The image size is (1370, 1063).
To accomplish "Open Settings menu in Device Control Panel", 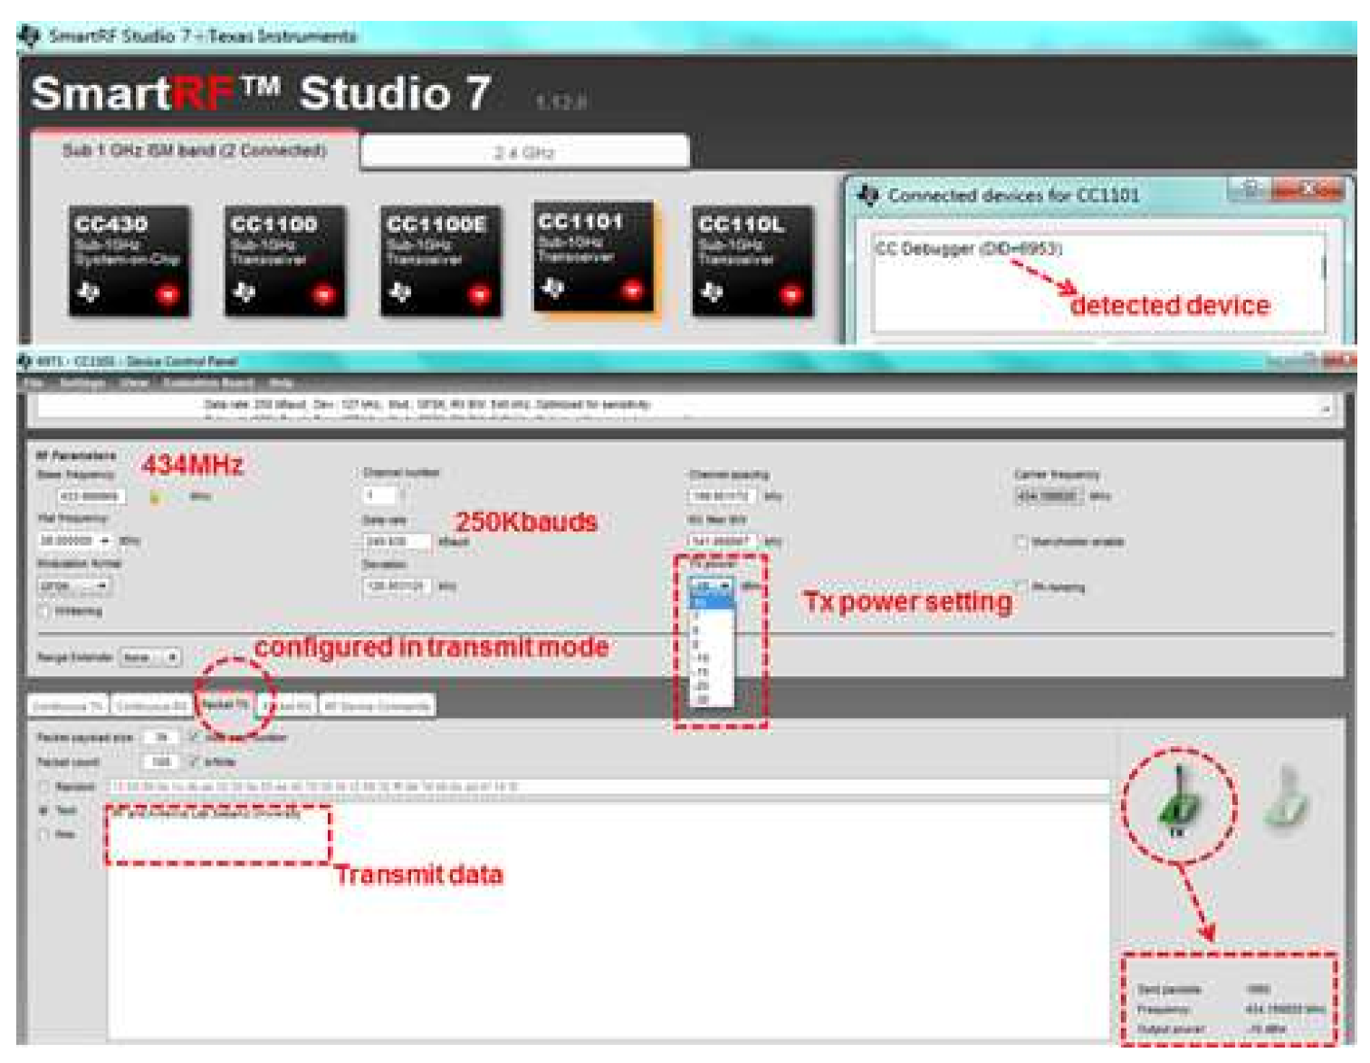I will tap(82, 383).
